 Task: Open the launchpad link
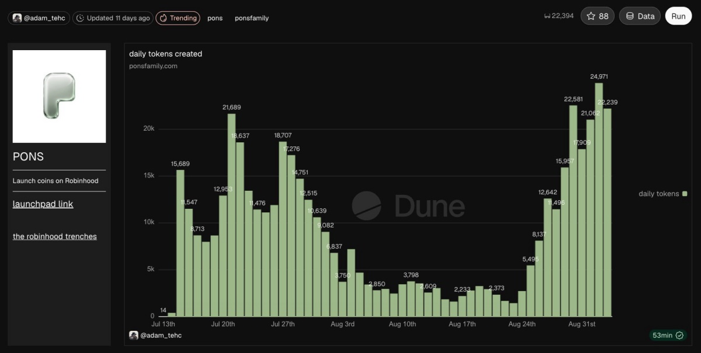tap(43, 204)
